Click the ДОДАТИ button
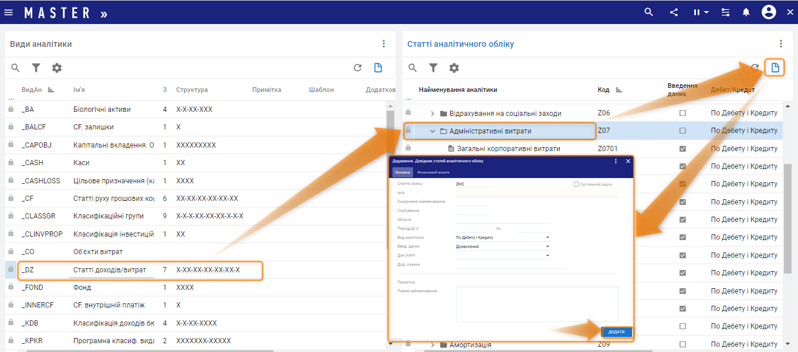Screen dimensions: 798x352 coord(616,332)
